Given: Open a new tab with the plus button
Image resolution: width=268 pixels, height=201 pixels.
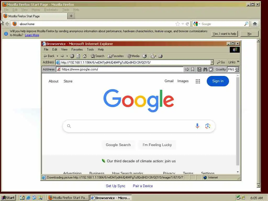Looking at the screenshot, I should pos(71,16).
